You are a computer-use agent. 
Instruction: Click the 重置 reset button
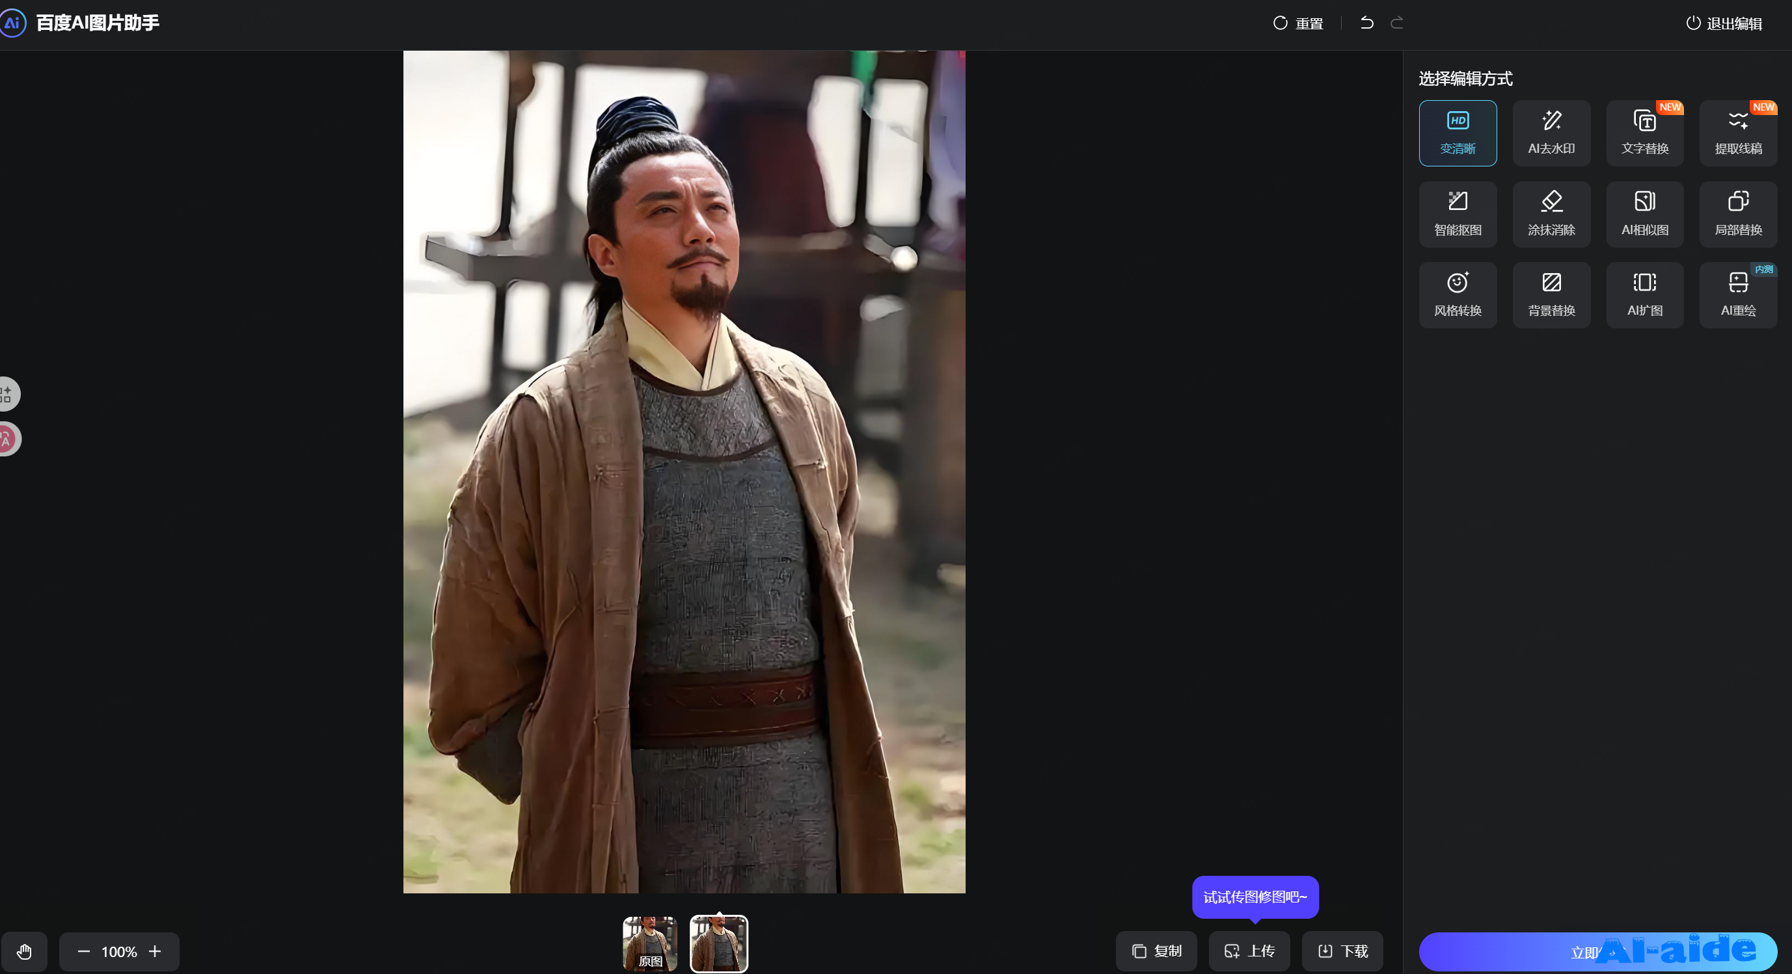(x=1297, y=23)
